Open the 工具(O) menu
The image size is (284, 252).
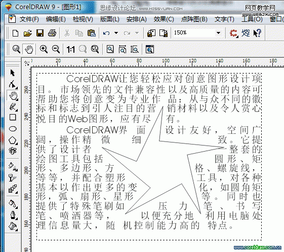click(x=252, y=19)
